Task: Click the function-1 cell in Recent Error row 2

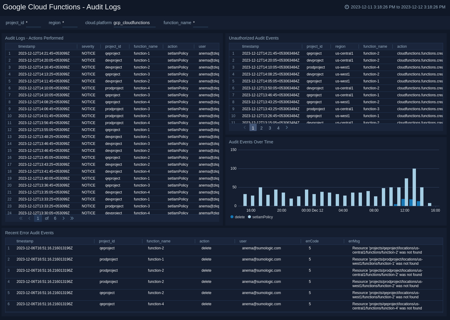Action: coord(156,259)
